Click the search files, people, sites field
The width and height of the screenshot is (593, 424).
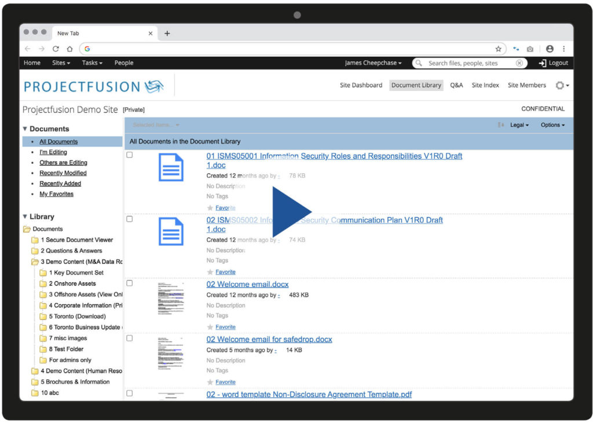[468, 63]
